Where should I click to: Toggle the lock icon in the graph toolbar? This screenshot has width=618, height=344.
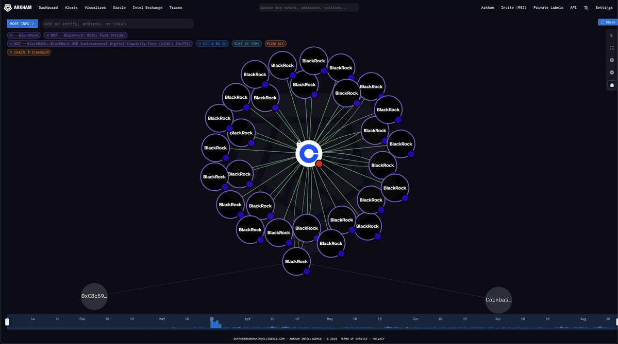612,85
